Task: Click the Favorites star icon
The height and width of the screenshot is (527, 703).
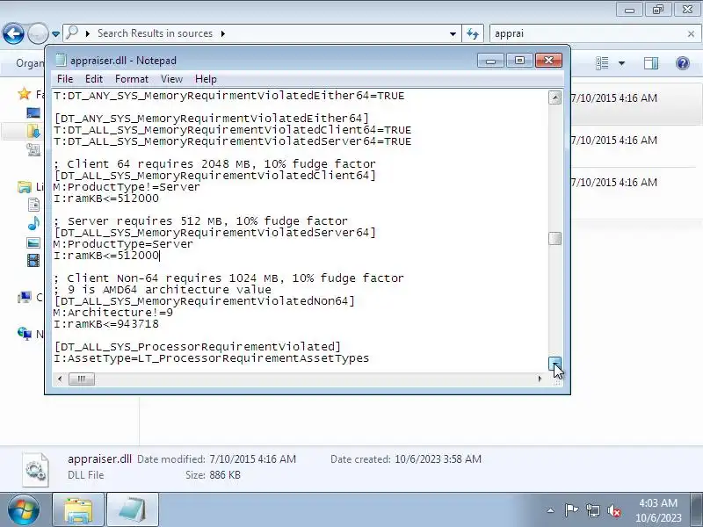Action: pos(25,94)
